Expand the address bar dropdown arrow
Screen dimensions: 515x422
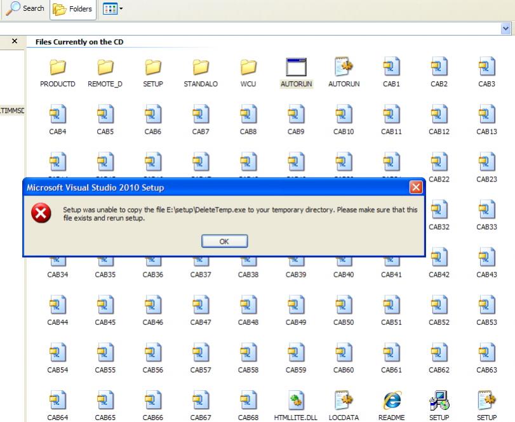coord(505,29)
